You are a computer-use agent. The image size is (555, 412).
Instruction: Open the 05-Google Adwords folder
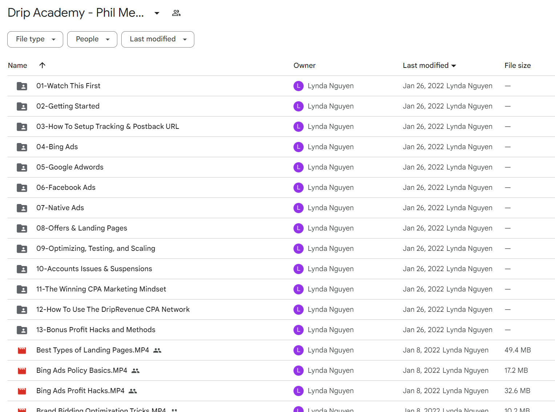[70, 167]
